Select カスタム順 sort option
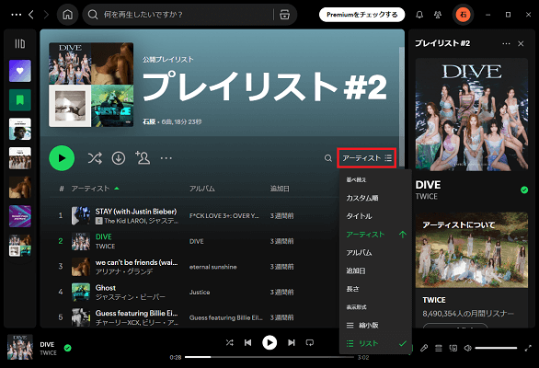Image resolution: width=539 pixels, height=368 pixels. (x=375, y=198)
